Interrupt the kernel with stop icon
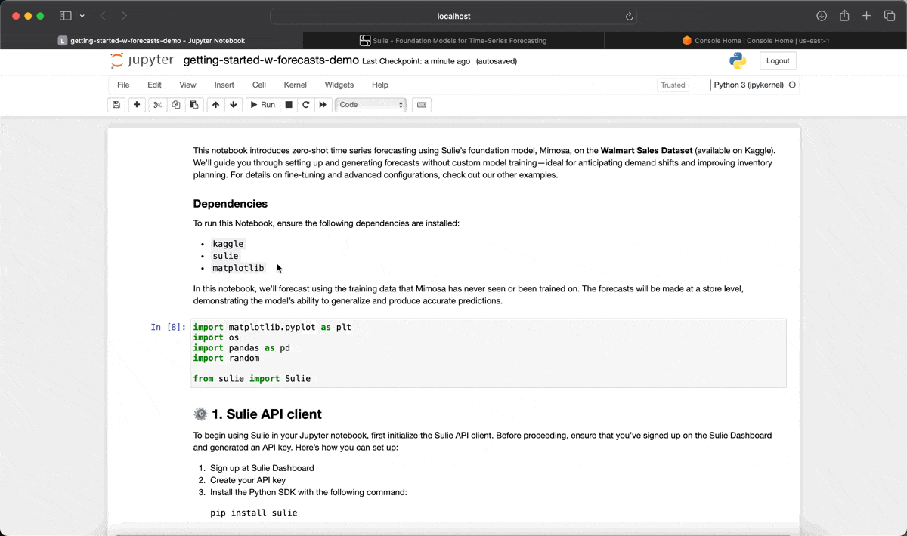This screenshot has height=536, width=907. 289,105
